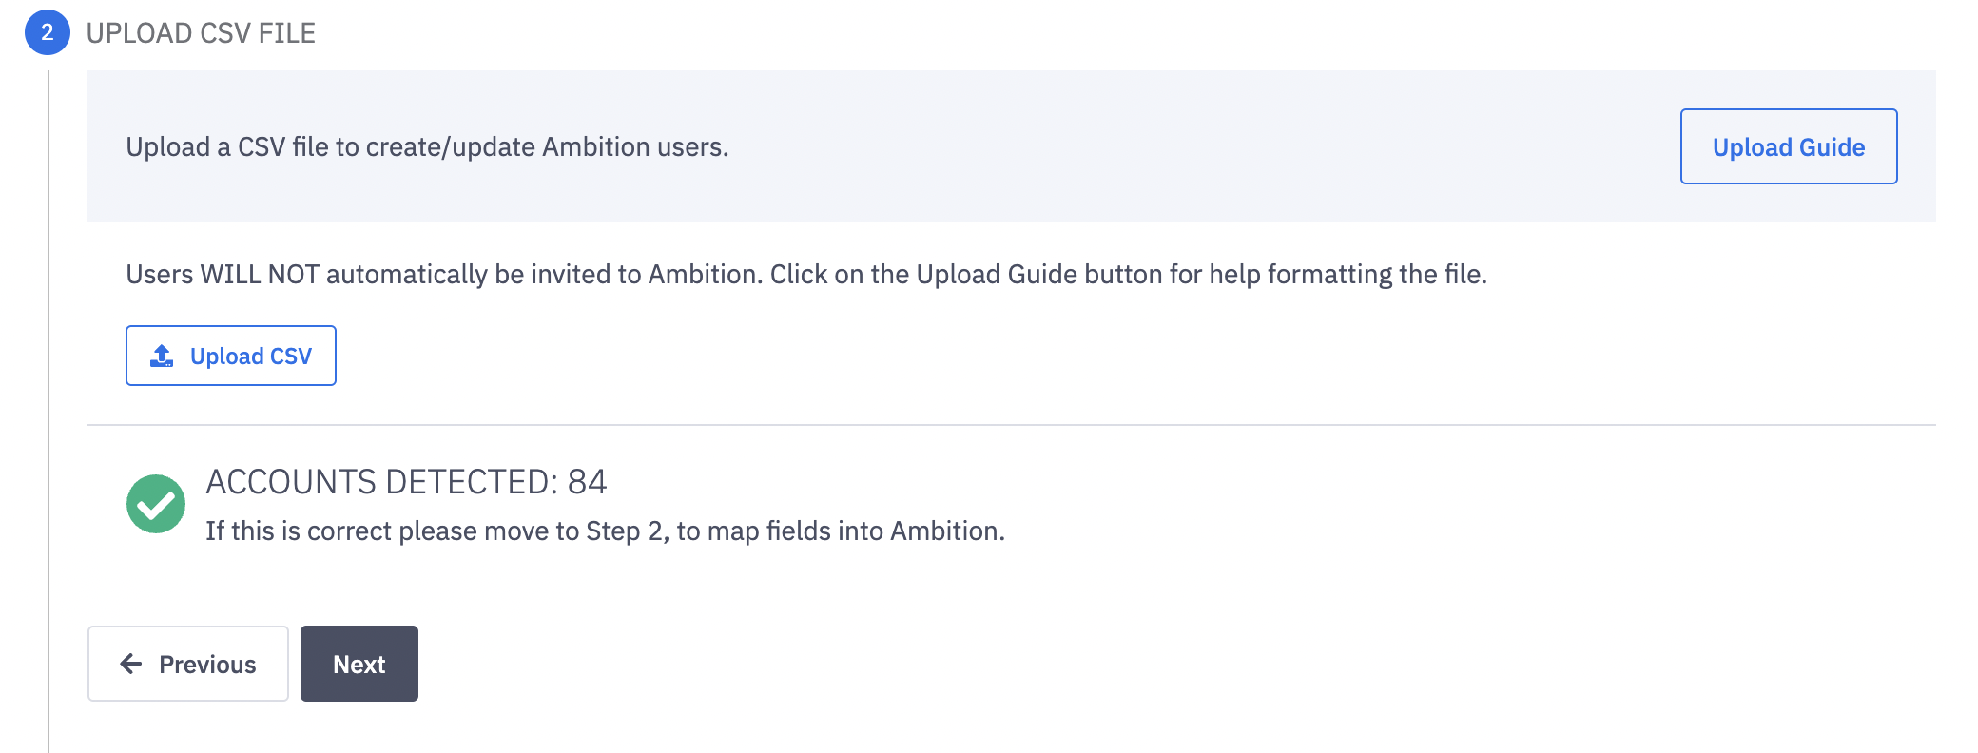This screenshot has height=753, width=1978.
Task: Go to the Next step
Action: (x=359, y=664)
